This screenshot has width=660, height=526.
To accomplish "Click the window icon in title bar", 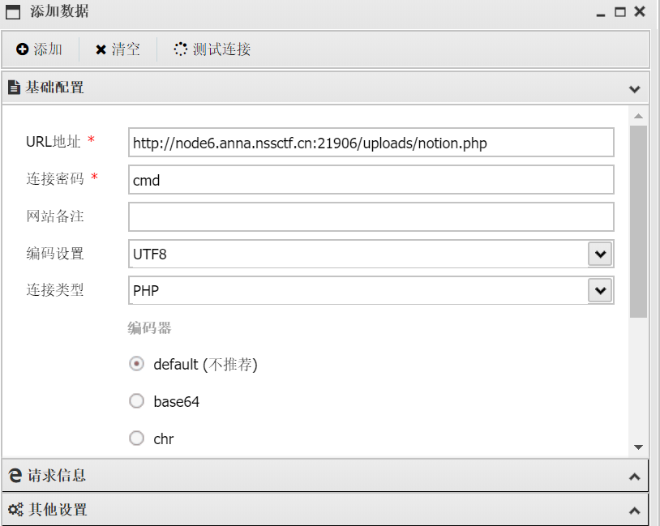I will (13, 11).
